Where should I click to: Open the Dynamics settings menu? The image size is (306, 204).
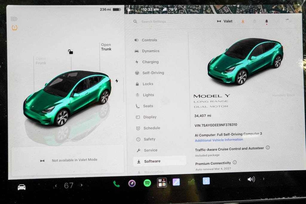click(x=147, y=51)
